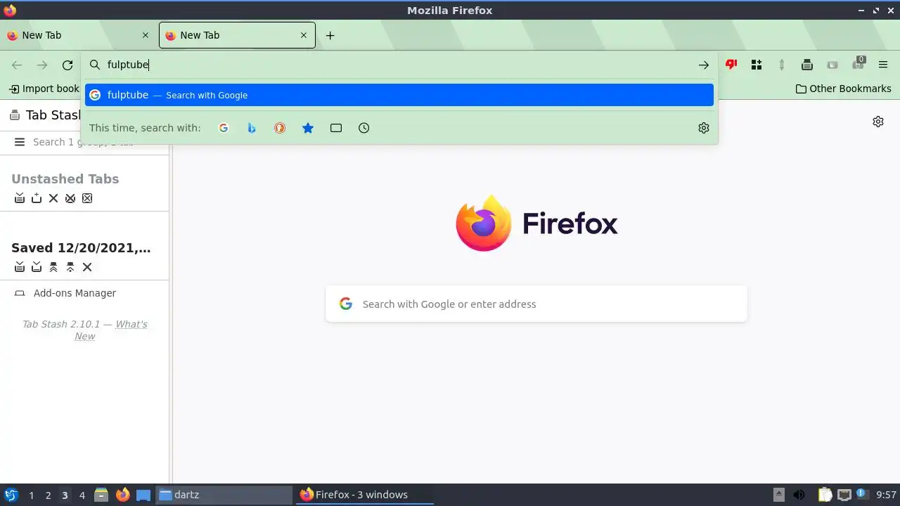Viewport: 900px width, 506px height.
Task: Click the circled X under Unstashed Tabs
Action: pos(70,198)
